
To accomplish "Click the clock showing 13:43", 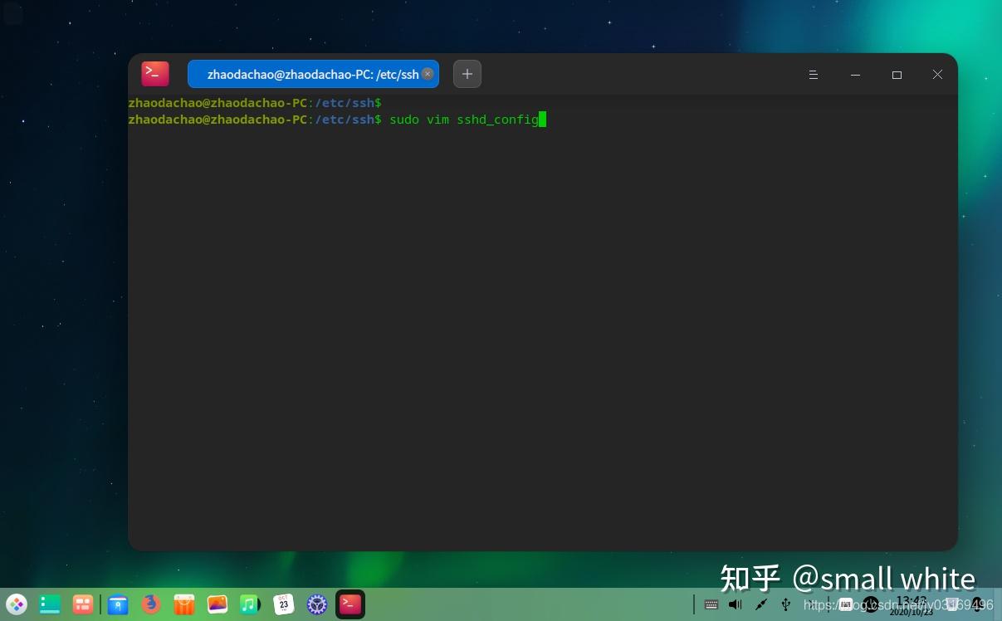I will tap(911, 606).
